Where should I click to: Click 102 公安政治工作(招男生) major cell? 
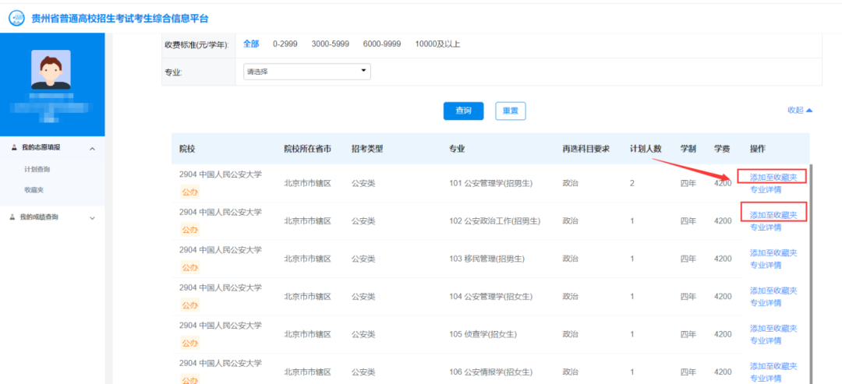tap(494, 221)
